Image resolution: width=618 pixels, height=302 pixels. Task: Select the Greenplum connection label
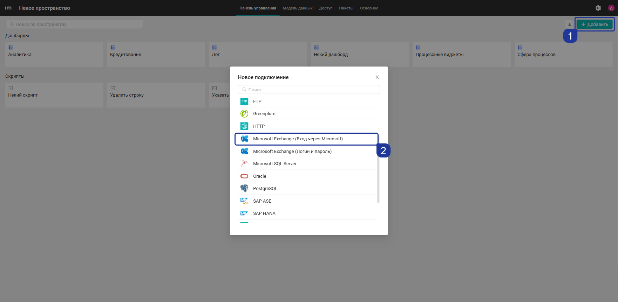pyautogui.click(x=264, y=114)
